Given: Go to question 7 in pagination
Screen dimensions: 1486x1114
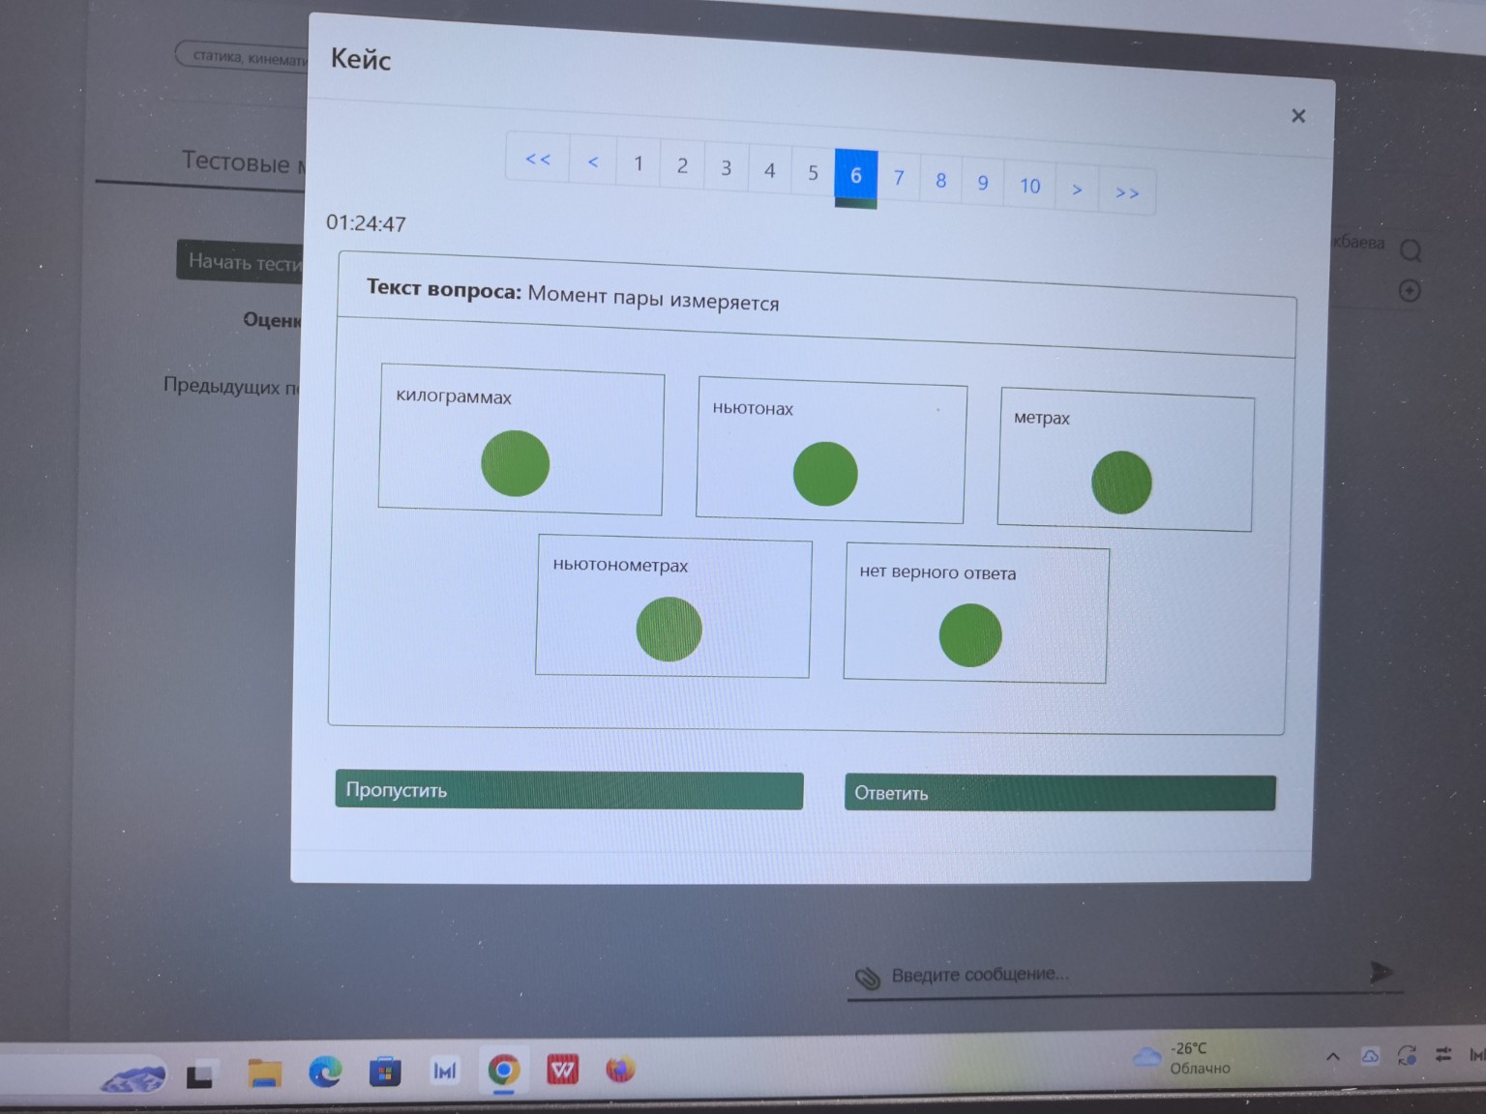Looking at the screenshot, I should click(899, 178).
